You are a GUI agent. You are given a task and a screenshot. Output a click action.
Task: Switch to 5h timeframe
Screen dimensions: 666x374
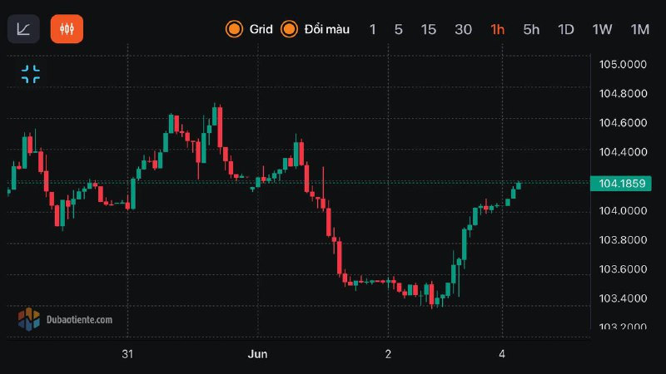[531, 29]
